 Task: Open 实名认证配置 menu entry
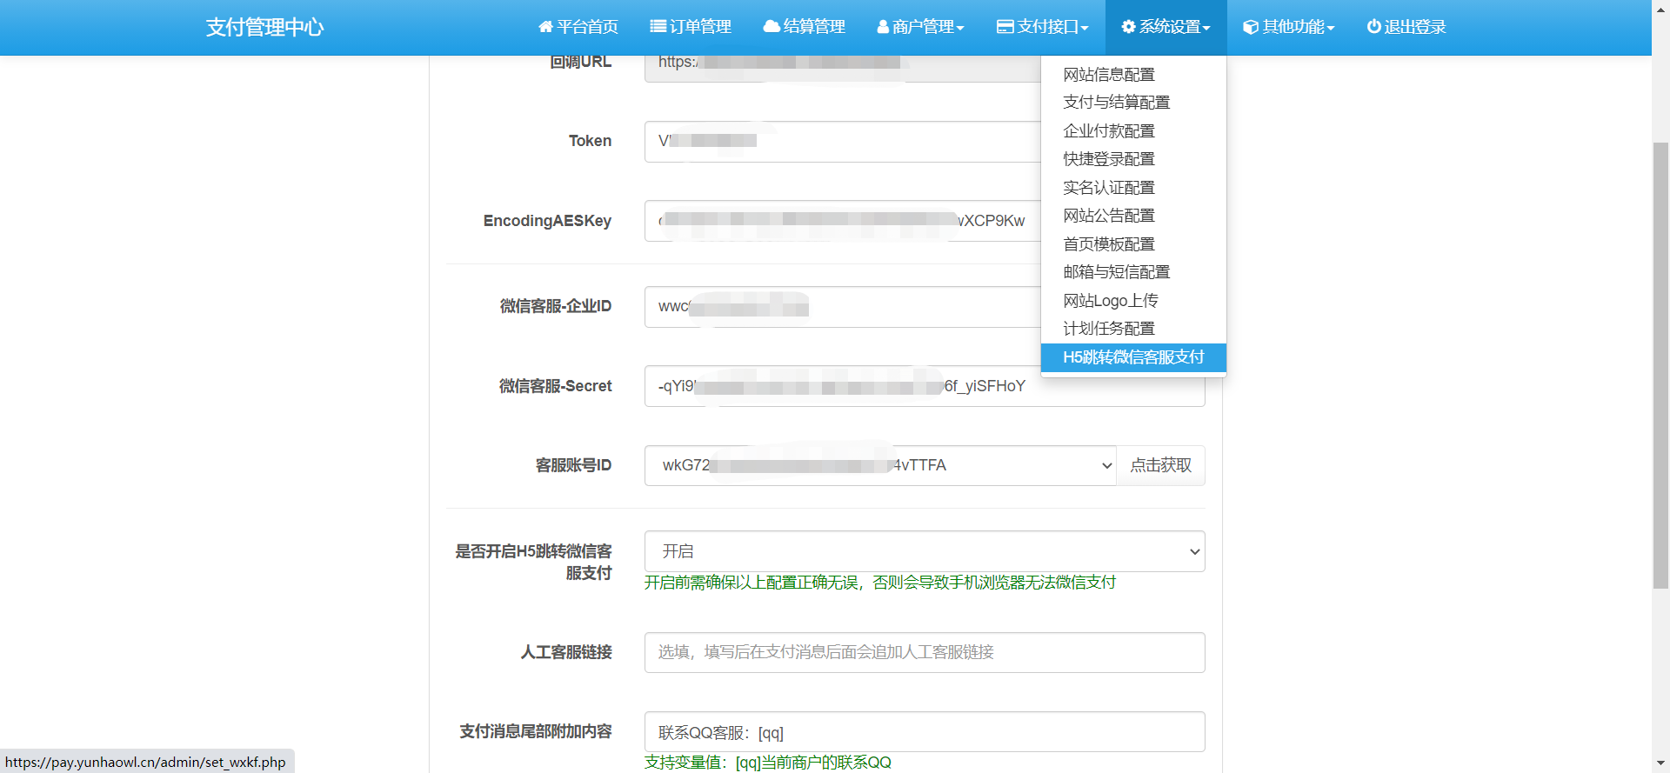pyautogui.click(x=1109, y=188)
